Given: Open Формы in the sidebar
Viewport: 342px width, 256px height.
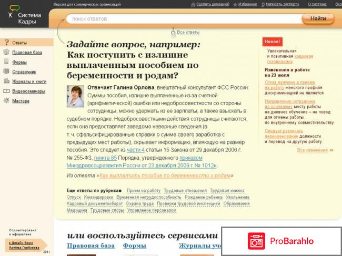Looking at the screenshot, I should click(x=19, y=62).
